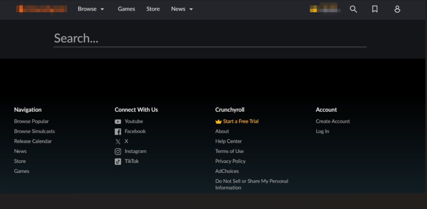Open the Help Center link

[229, 141]
